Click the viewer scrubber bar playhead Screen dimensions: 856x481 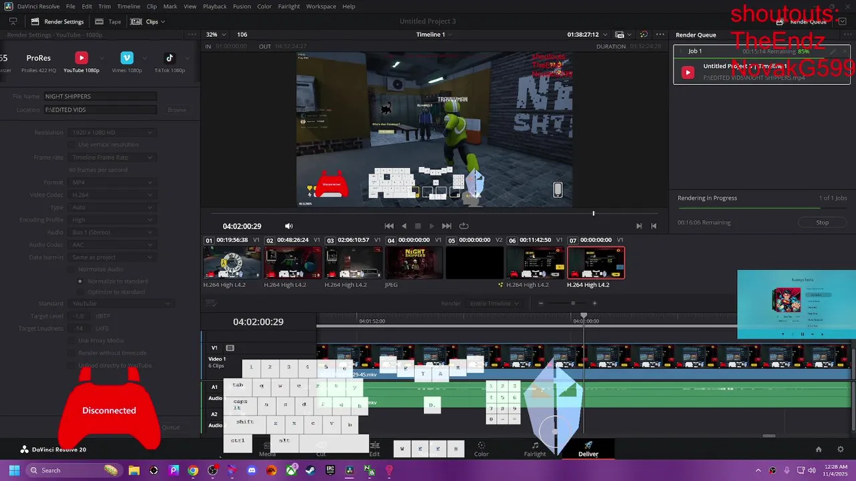[593, 213]
